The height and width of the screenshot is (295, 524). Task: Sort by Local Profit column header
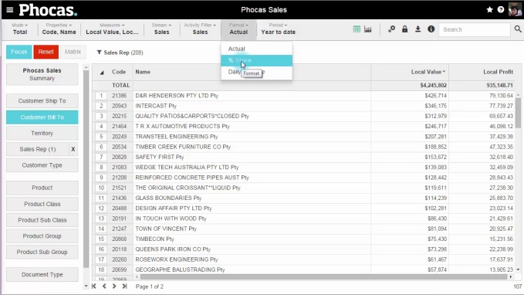(x=498, y=72)
